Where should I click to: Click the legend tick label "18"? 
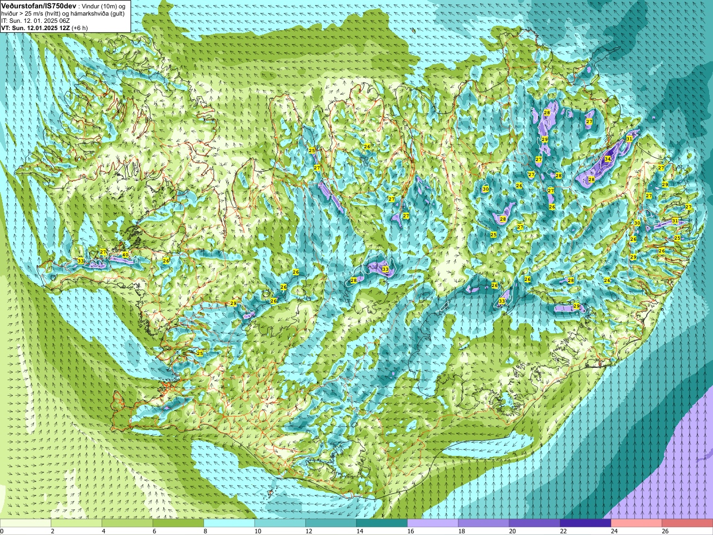click(461, 531)
